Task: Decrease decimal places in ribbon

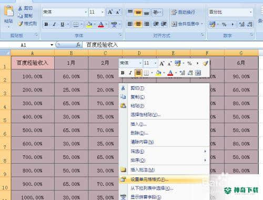Action: coord(249,24)
